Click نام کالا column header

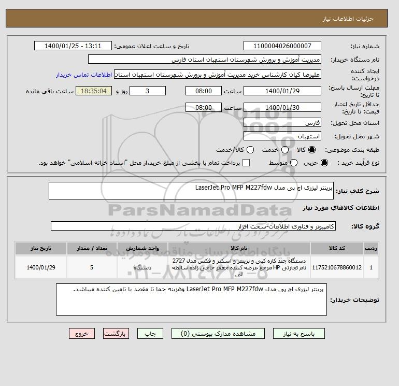click(x=239, y=248)
